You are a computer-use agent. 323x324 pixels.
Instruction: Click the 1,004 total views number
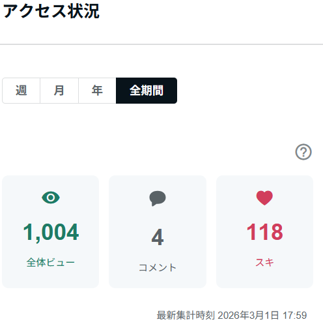(x=51, y=232)
